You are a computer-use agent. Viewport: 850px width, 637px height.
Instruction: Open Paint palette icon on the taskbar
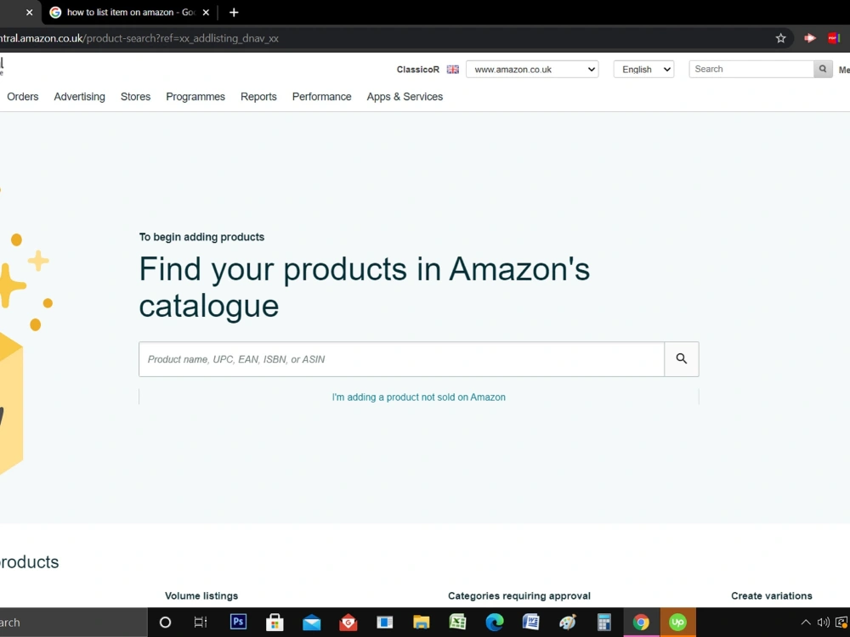point(568,623)
